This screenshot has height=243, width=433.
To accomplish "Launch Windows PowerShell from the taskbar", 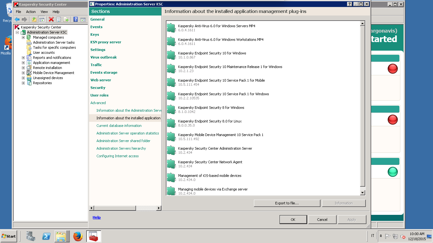I will [46, 236].
